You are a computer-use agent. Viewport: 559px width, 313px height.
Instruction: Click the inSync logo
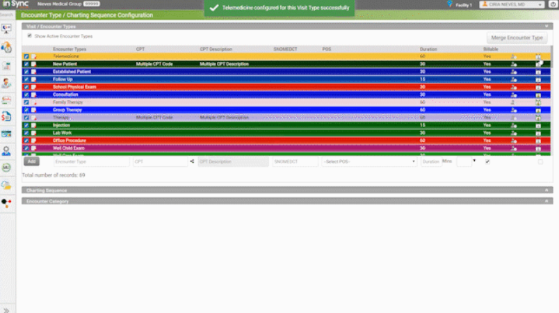[15, 4]
